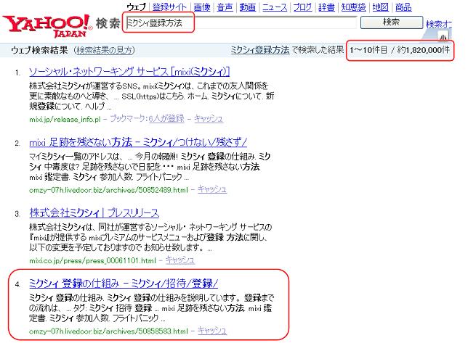Open the キャッシュ link for mixi.jp result
This screenshot has width=468, height=343.
pyautogui.click(x=209, y=118)
